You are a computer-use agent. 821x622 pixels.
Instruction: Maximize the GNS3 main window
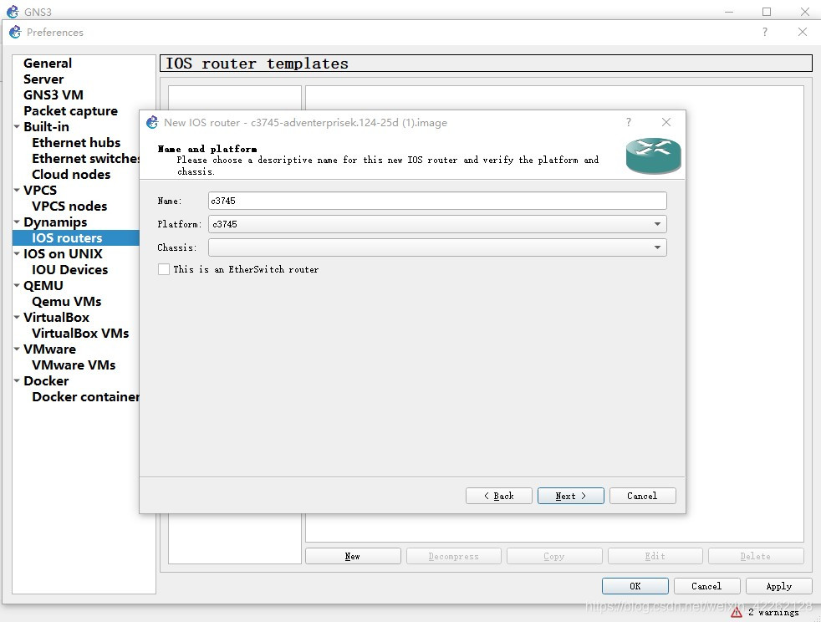click(767, 12)
